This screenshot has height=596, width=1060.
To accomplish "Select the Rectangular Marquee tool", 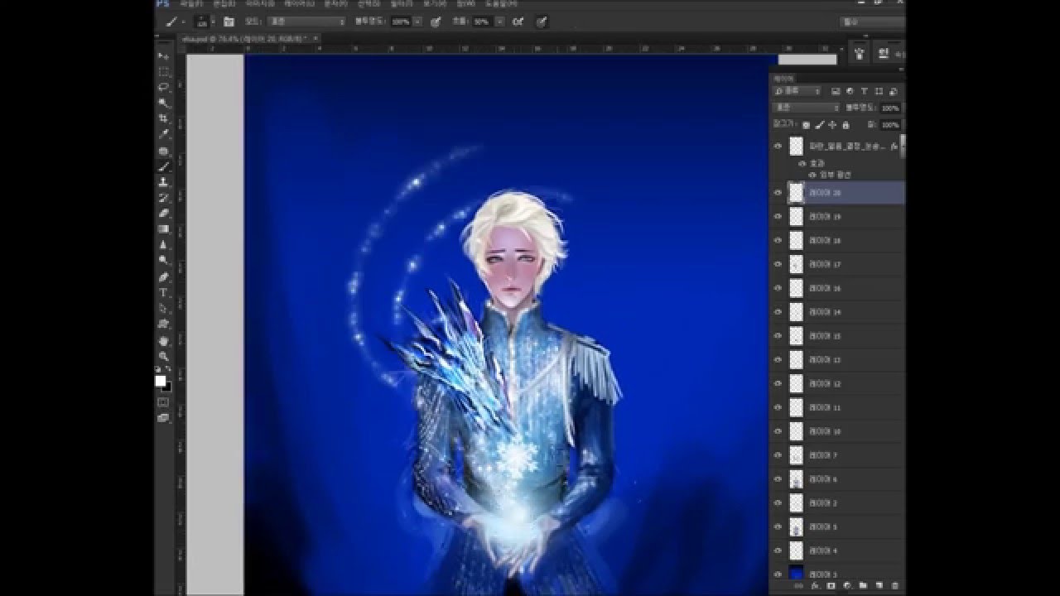I will [163, 72].
